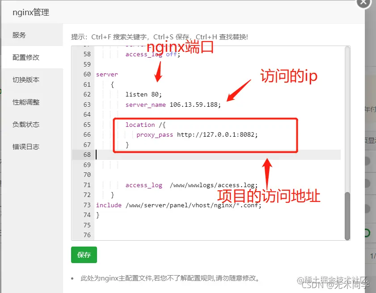This screenshot has height=293, width=376.
Task: Click line number 68 in gutter
Action: [x=87, y=155]
